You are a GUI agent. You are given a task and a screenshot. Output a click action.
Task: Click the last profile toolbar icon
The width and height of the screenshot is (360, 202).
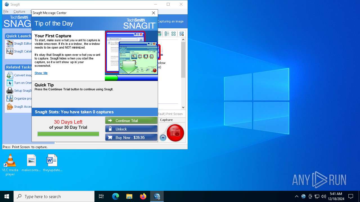[182, 34]
